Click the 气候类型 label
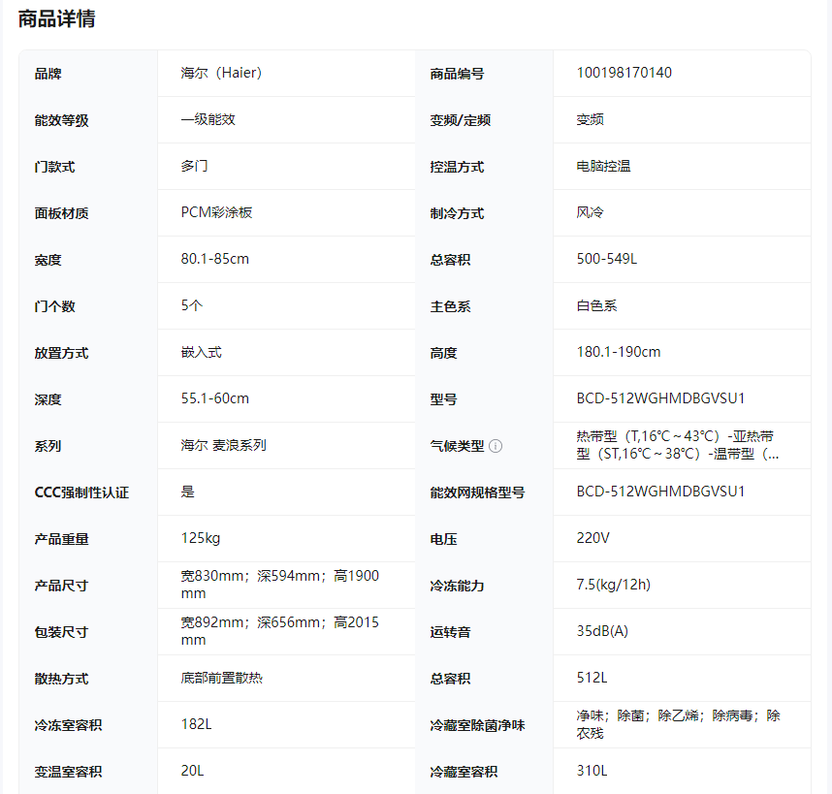Image resolution: width=832 pixels, height=794 pixels. (x=457, y=446)
